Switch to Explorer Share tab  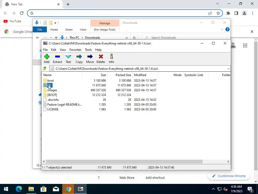click(69, 30)
